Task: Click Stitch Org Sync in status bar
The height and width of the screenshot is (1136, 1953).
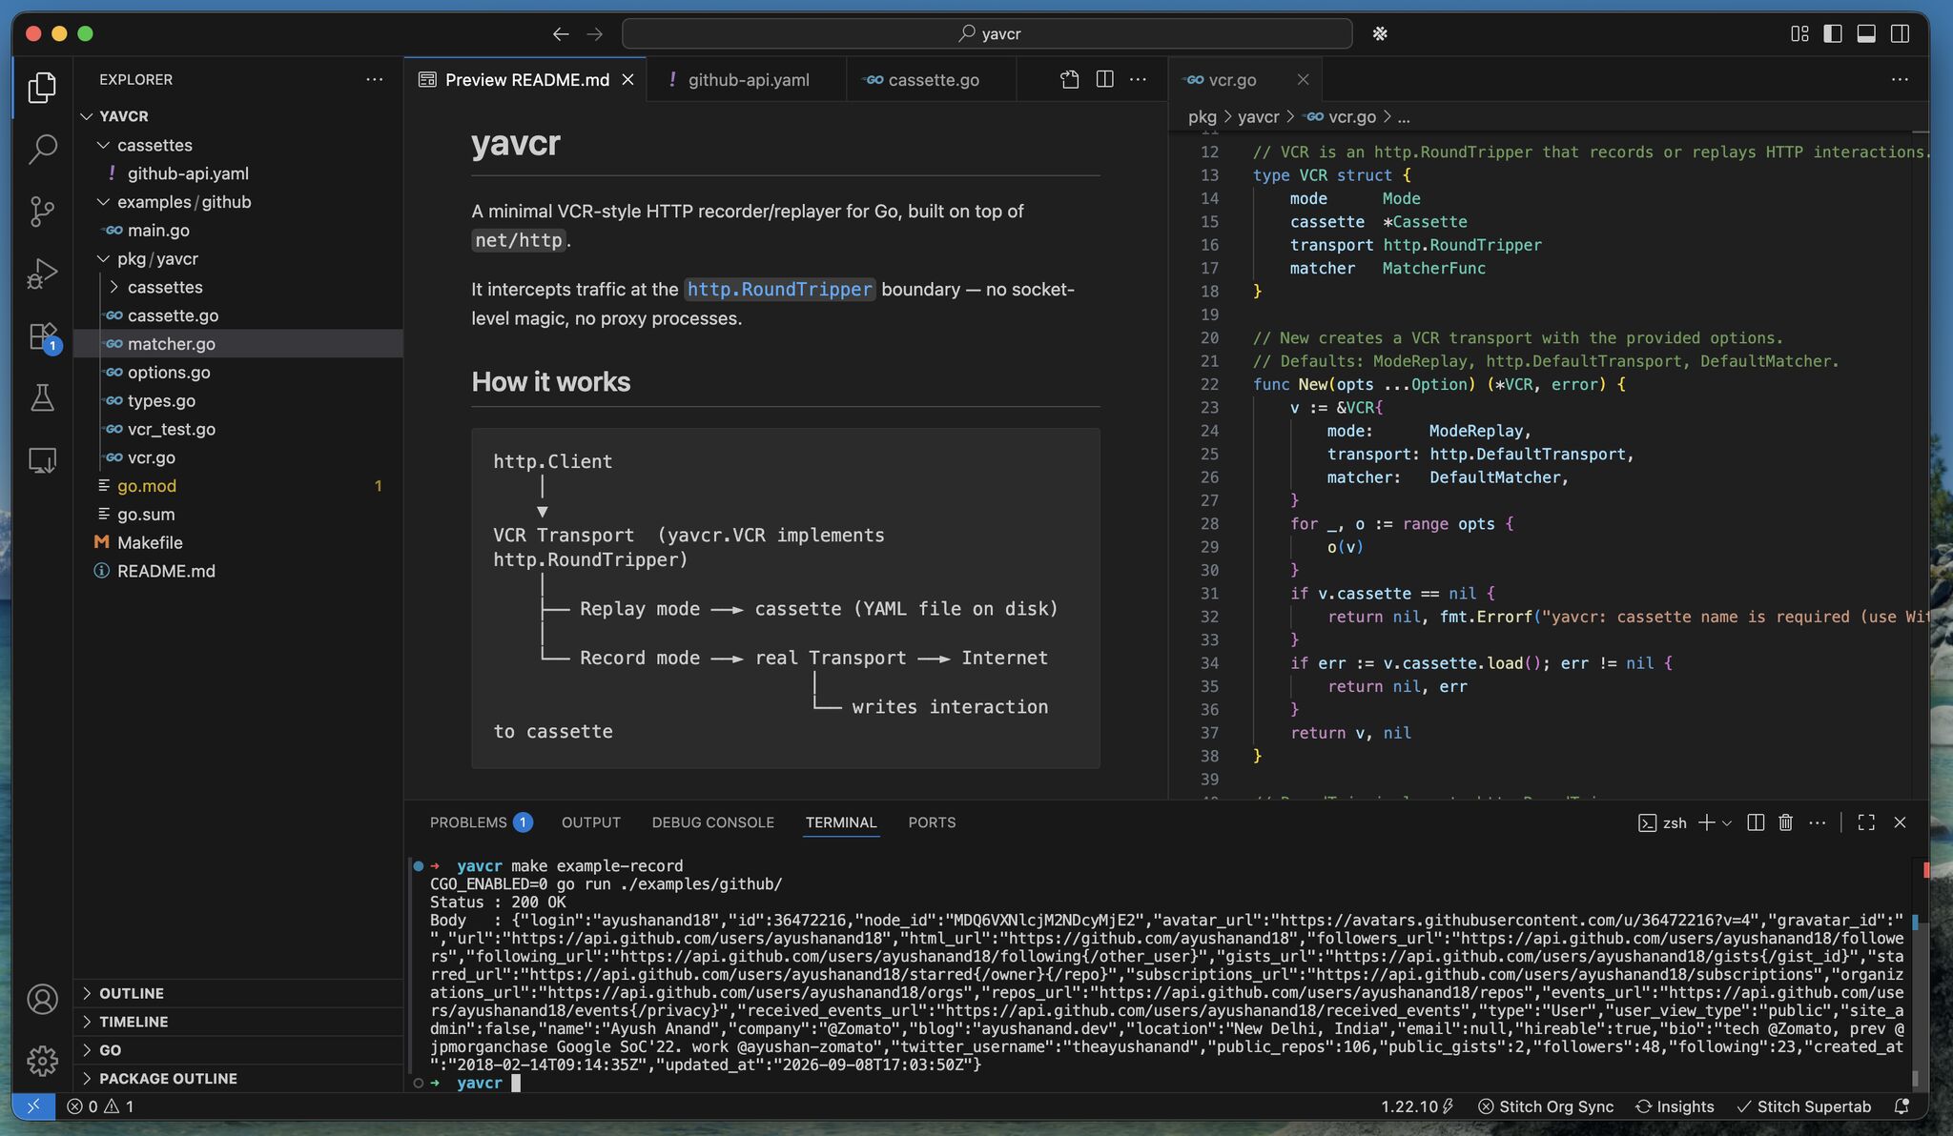Action: [x=1546, y=1106]
